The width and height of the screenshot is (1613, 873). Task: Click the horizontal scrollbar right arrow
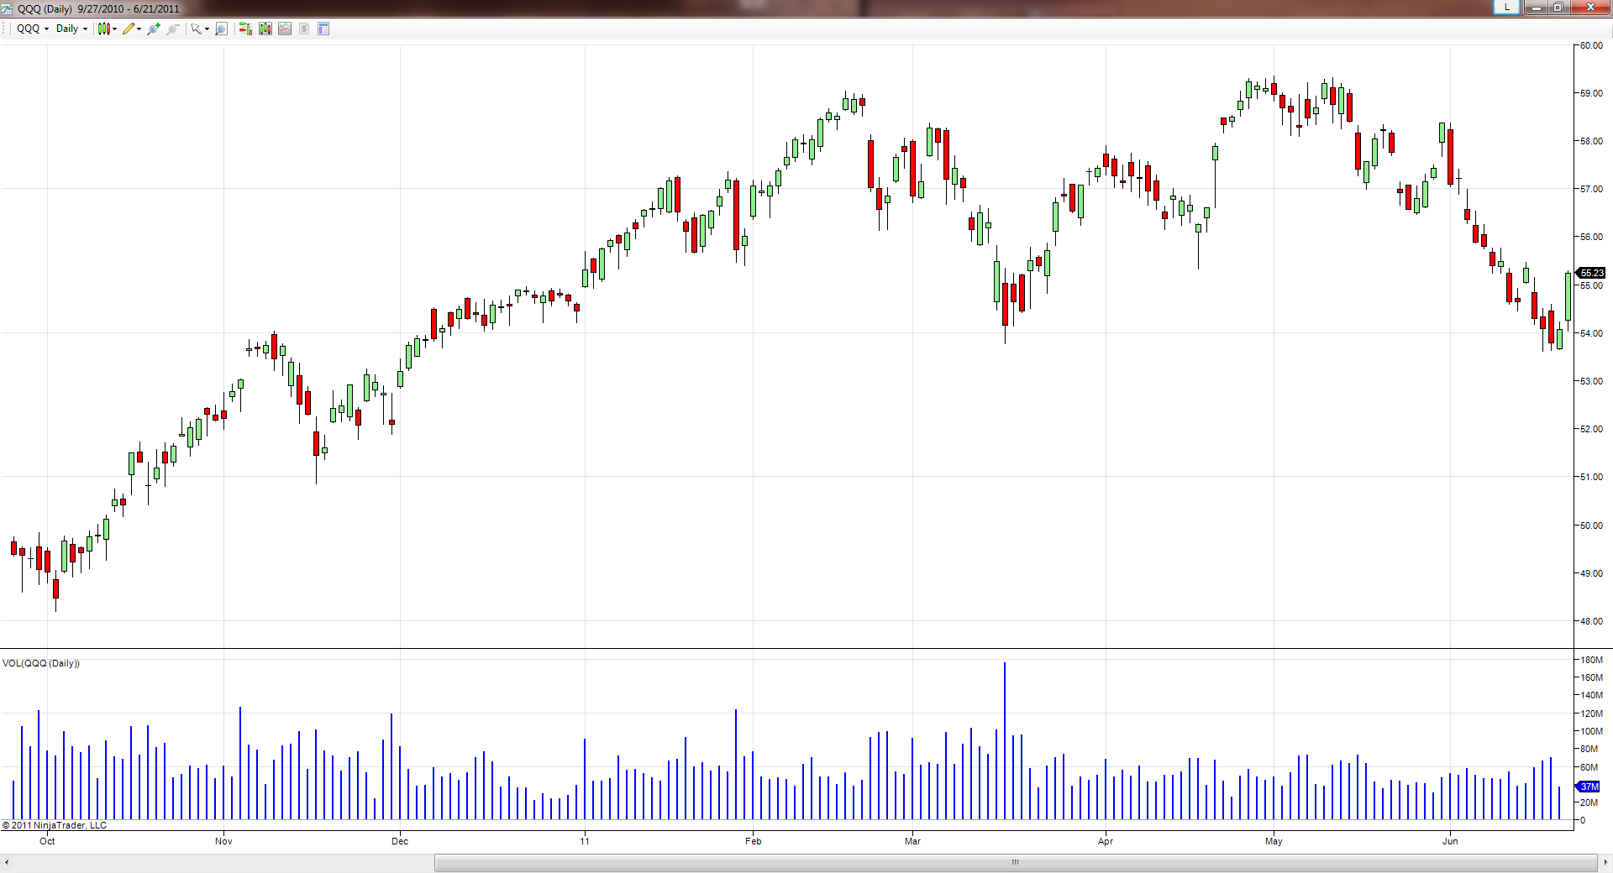pos(1605,862)
